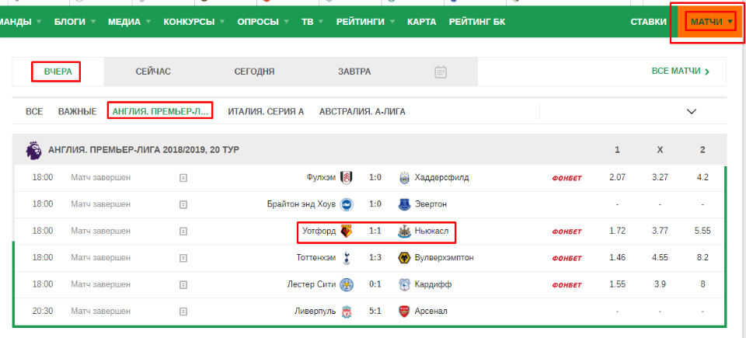Screen dimensions: 746x338
Task: Switch to the СЕГОДНЯ tab
Action: pyautogui.click(x=255, y=72)
